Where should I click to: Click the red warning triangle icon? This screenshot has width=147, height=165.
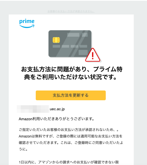tap(92, 55)
